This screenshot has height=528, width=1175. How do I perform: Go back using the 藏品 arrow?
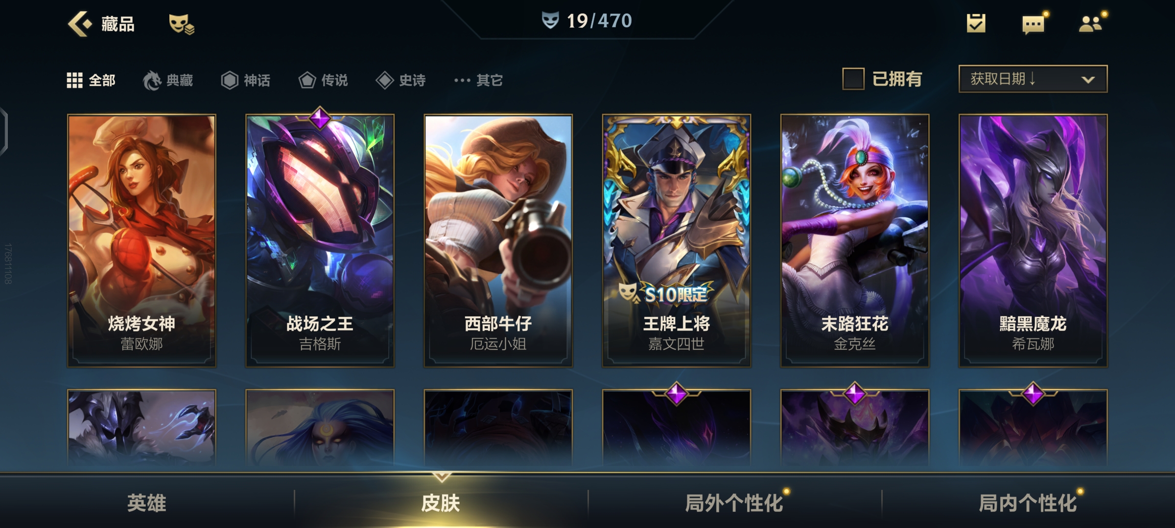[80, 23]
